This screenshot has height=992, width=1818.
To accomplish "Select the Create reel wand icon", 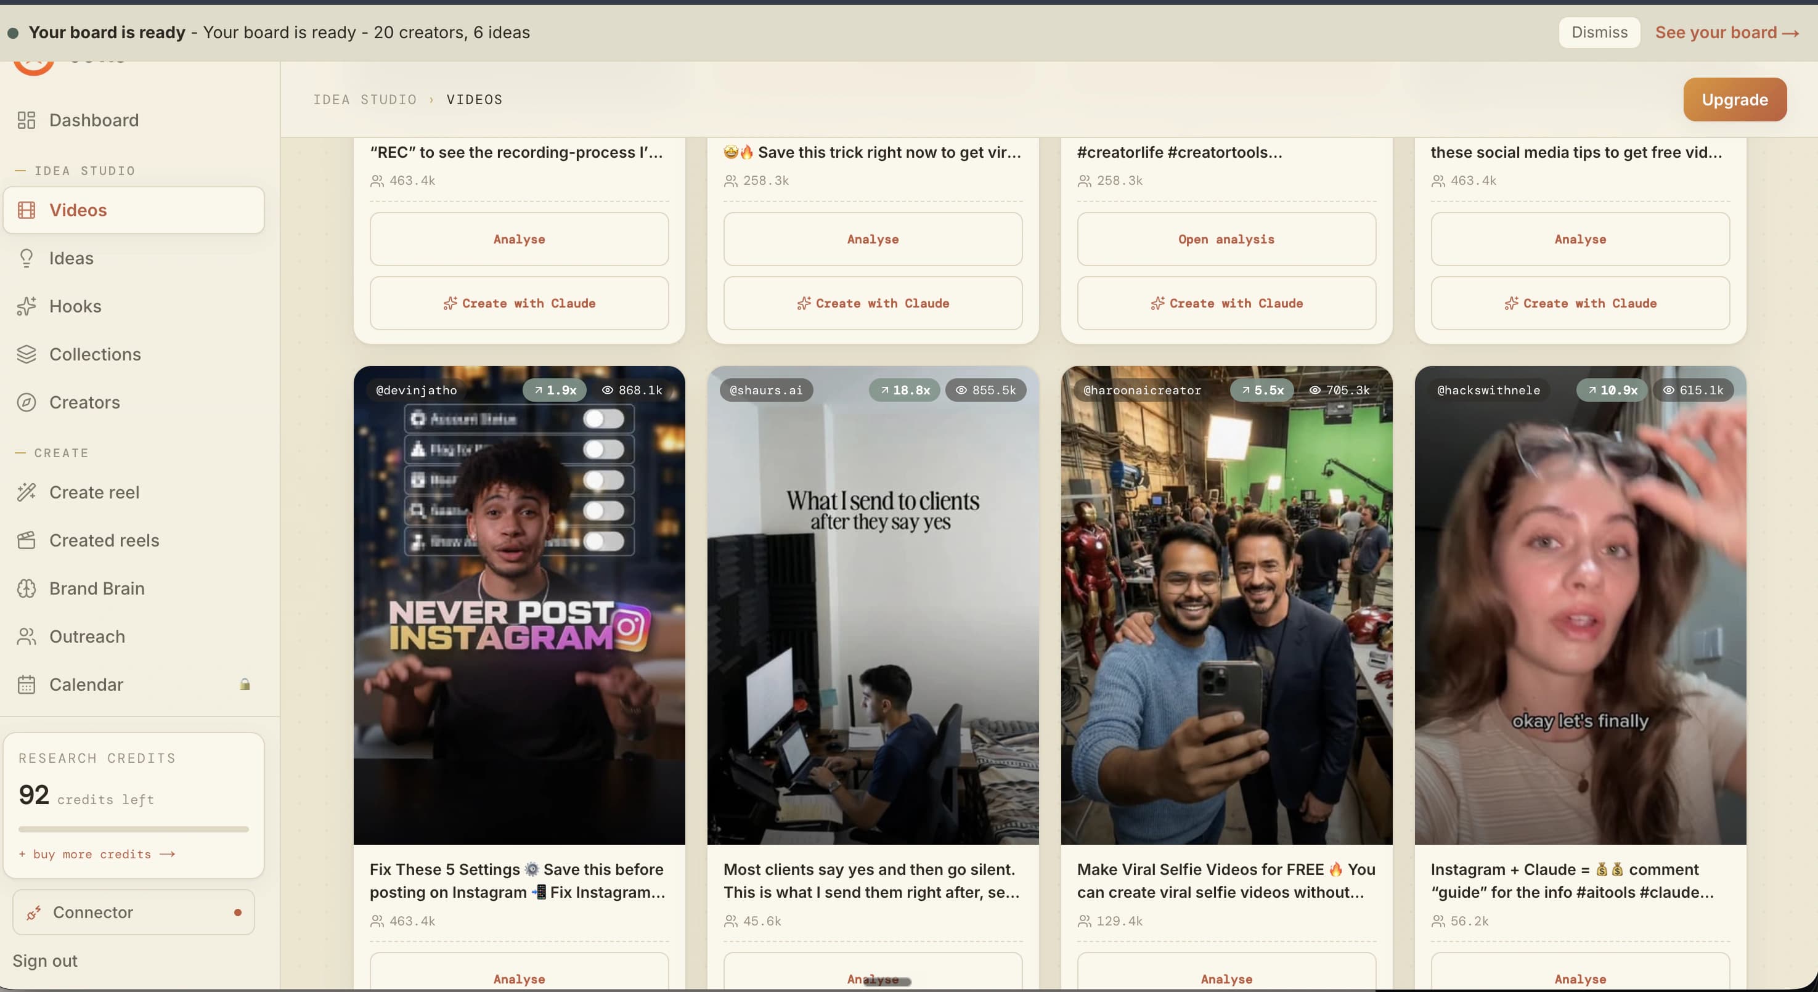I will (x=26, y=492).
